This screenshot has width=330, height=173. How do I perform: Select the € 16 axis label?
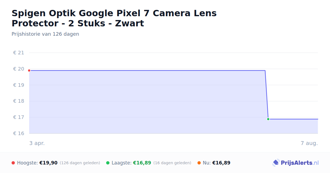coord(19,133)
